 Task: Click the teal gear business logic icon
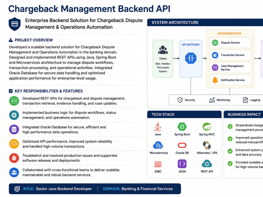click(x=14, y=115)
